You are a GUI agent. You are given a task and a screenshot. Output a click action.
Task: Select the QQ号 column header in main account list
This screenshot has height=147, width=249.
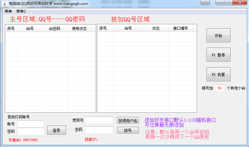[x=30, y=29]
